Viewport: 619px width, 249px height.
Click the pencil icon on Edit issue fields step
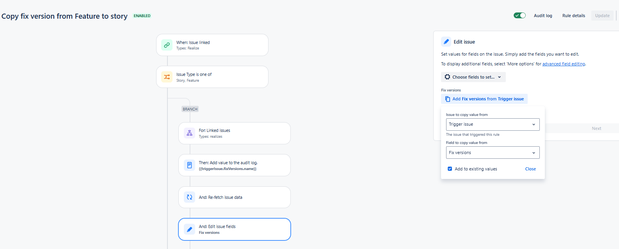pos(189,229)
